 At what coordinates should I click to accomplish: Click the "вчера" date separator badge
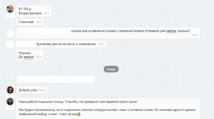[111, 69]
